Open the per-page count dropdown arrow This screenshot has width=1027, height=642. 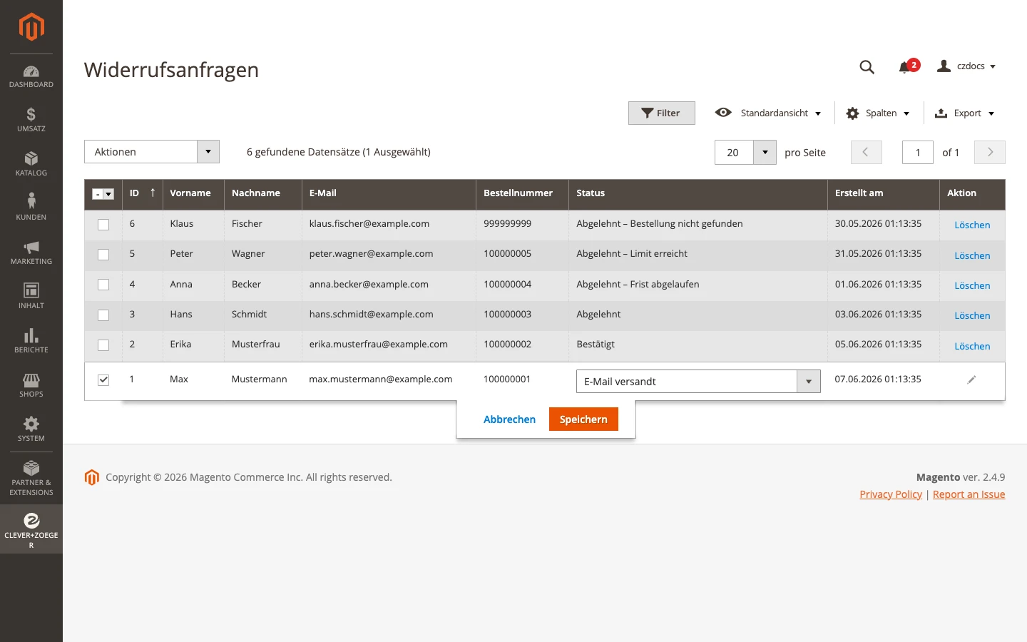coord(765,152)
